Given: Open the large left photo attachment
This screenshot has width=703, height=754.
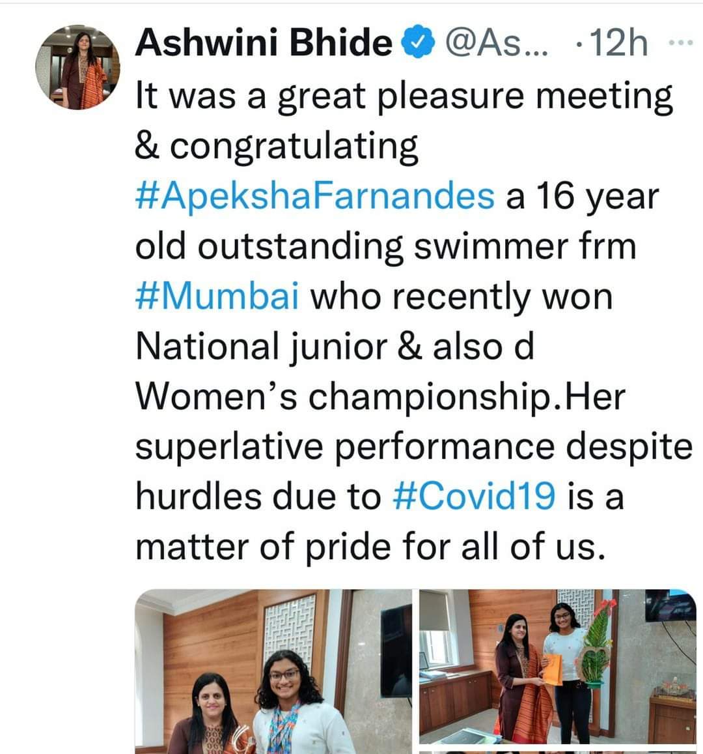Looking at the screenshot, I should pos(273,671).
